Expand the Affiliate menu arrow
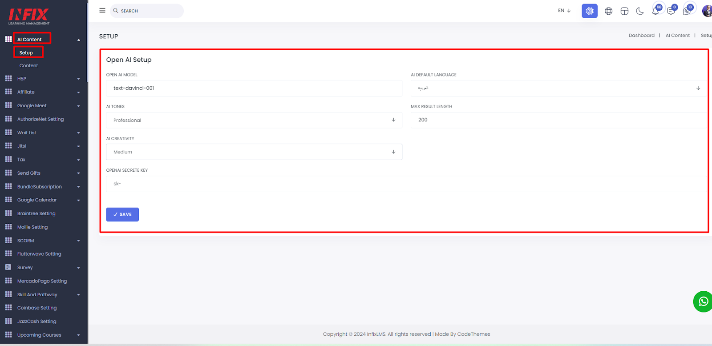 coord(79,93)
